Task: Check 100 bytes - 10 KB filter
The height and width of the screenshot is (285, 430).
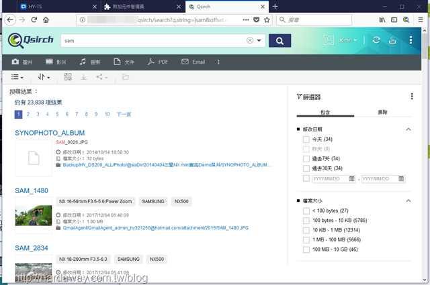Action: (x=306, y=221)
